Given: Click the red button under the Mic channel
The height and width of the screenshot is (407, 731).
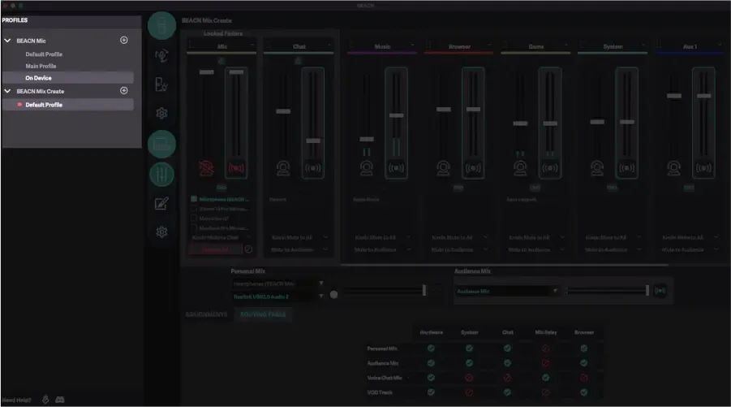Looking at the screenshot, I should [x=215, y=249].
